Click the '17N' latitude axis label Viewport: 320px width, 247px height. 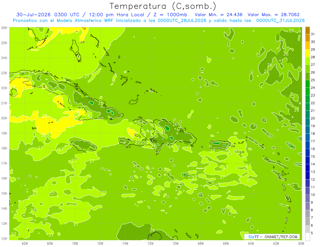point(4,163)
